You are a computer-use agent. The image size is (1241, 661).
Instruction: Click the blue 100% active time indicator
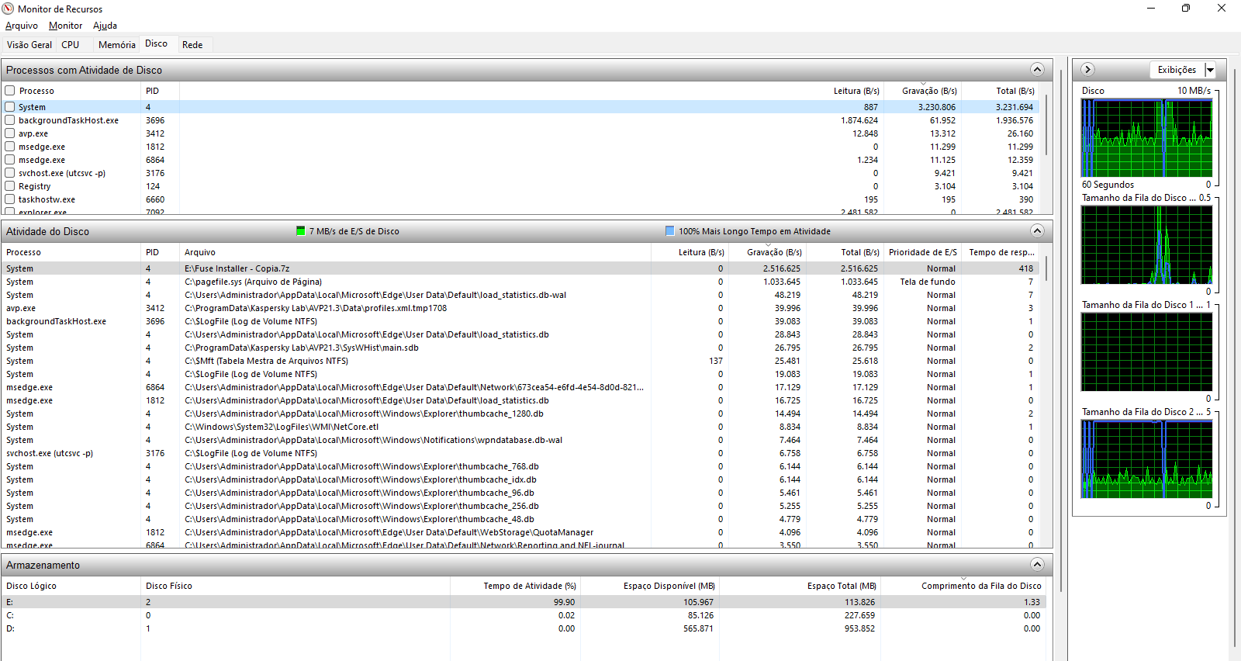pos(670,231)
